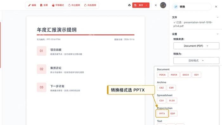Select PPTX presentation format
Viewport: 222px width, 125px height.
pyautogui.click(x=162, y=114)
